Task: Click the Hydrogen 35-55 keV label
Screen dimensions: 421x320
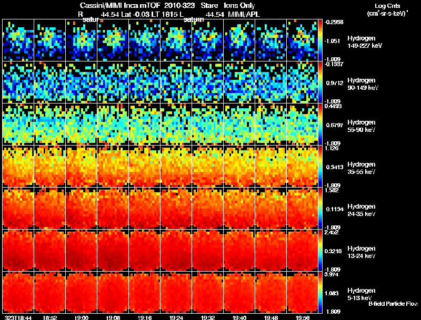Action: pos(362,168)
